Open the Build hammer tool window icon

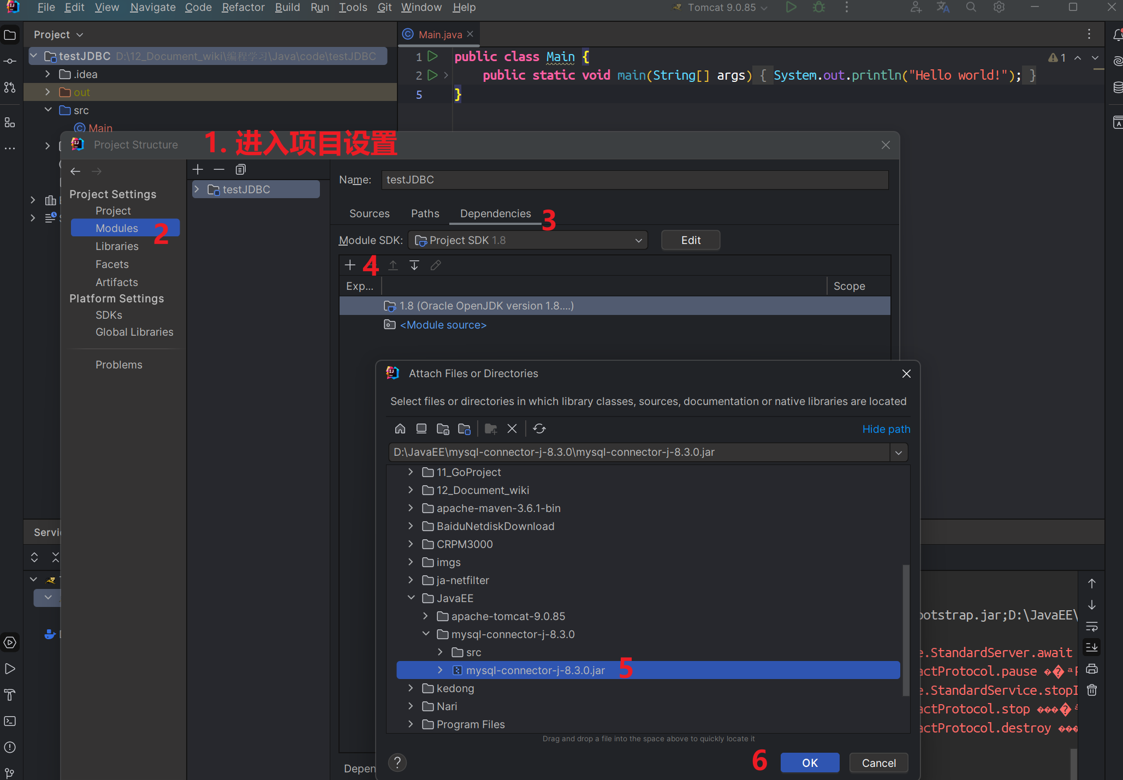[10, 695]
